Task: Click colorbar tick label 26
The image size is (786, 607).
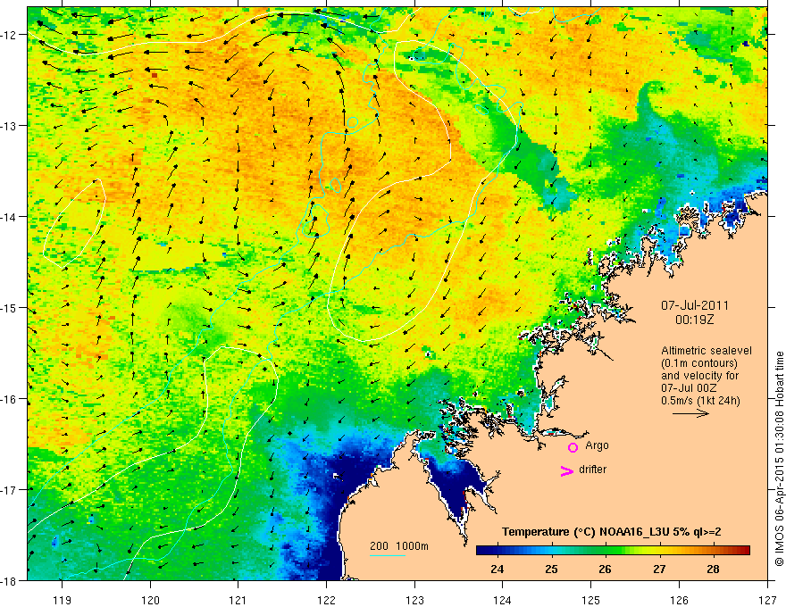Action: point(605,569)
